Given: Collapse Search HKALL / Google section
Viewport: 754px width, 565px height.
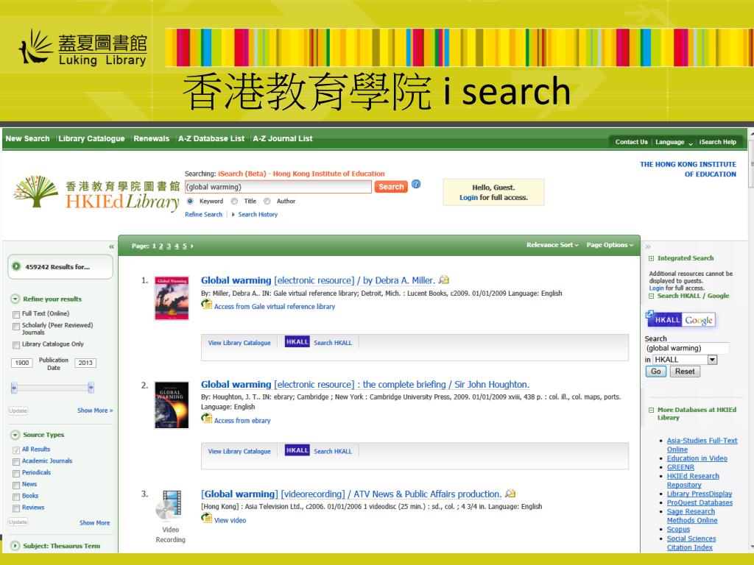Looking at the screenshot, I should pyautogui.click(x=651, y=296).
